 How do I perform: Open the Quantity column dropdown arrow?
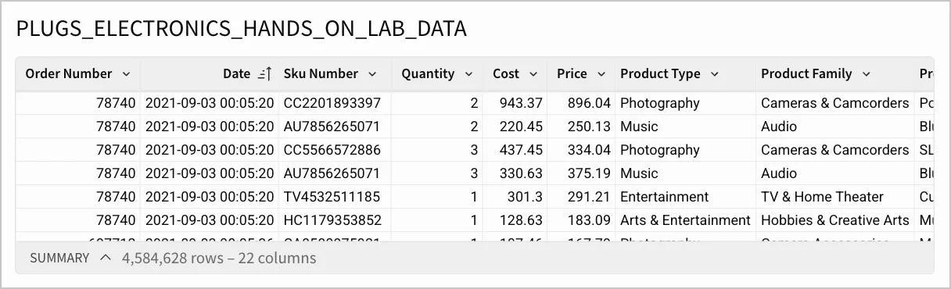coord(468,74)
